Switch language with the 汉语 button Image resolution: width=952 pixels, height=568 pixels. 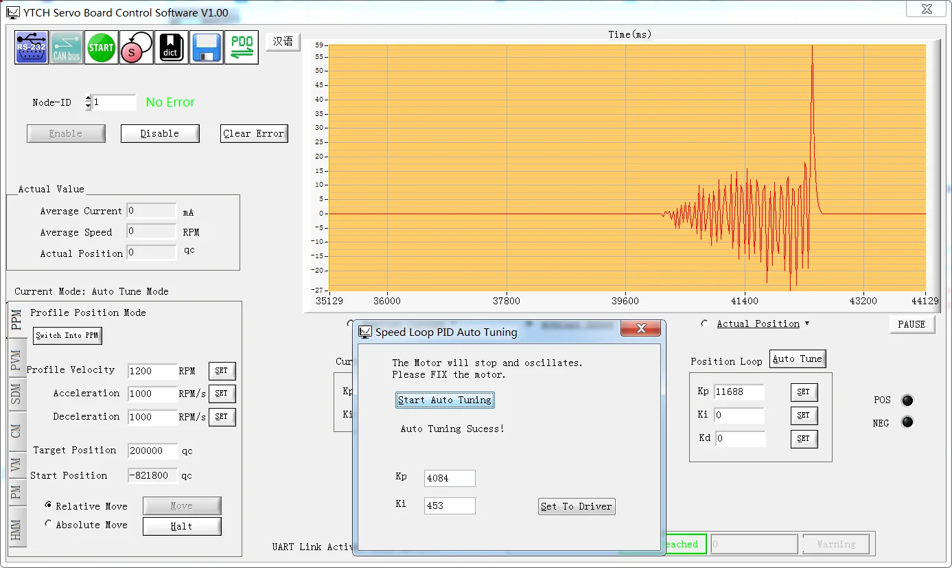pyautogui.click(x=283, y=41)
